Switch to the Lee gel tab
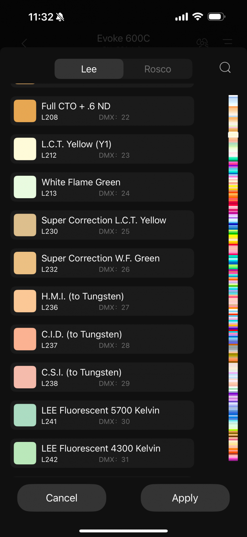247x537 pixels. pos(89,69)
